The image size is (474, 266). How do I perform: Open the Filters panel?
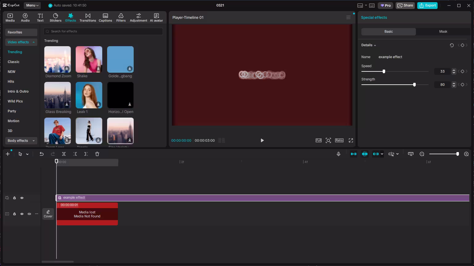pyautogui.click(x=121, y=18)
